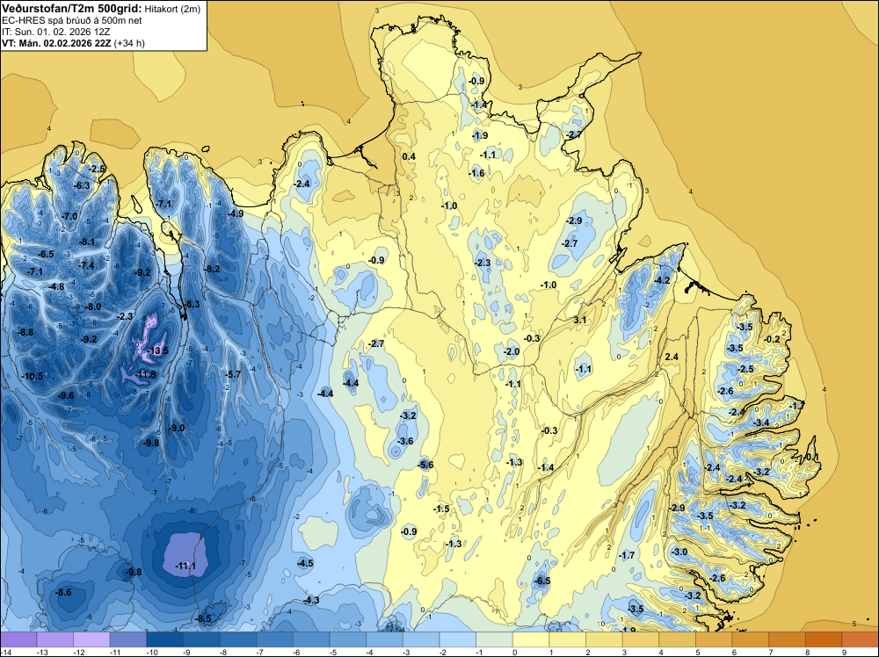Click the -1.5 temperature reading

tap(441, 509)
